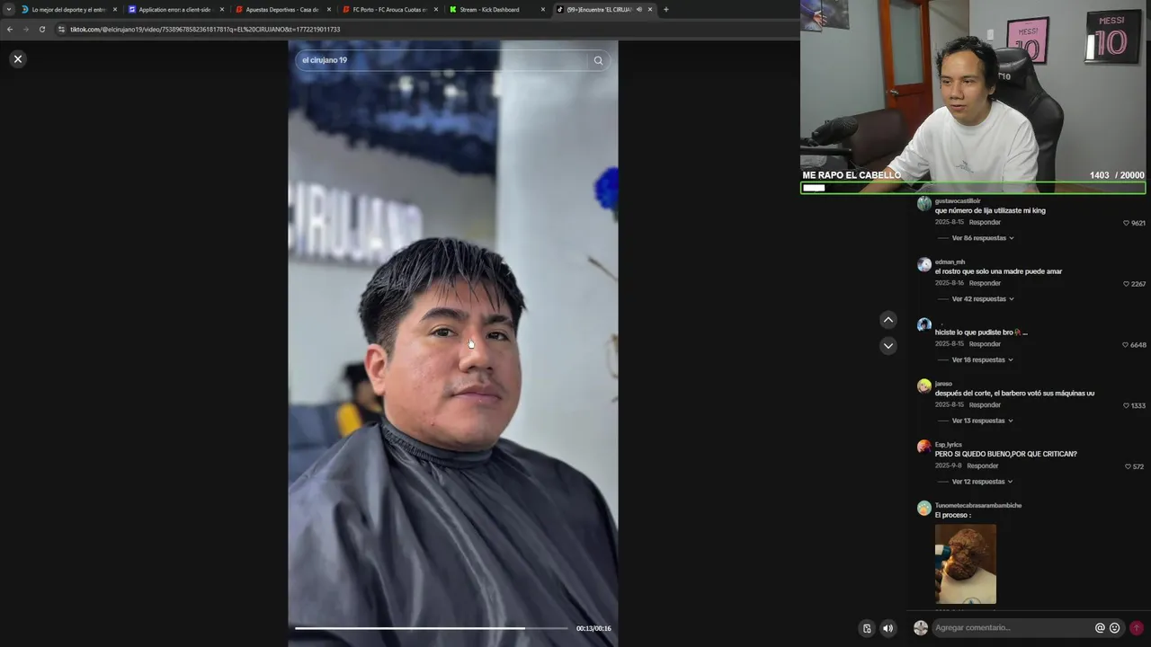Screen dimensions: 1151x647
Task: Open a new browser tab
Action: (x=665, y=10)
